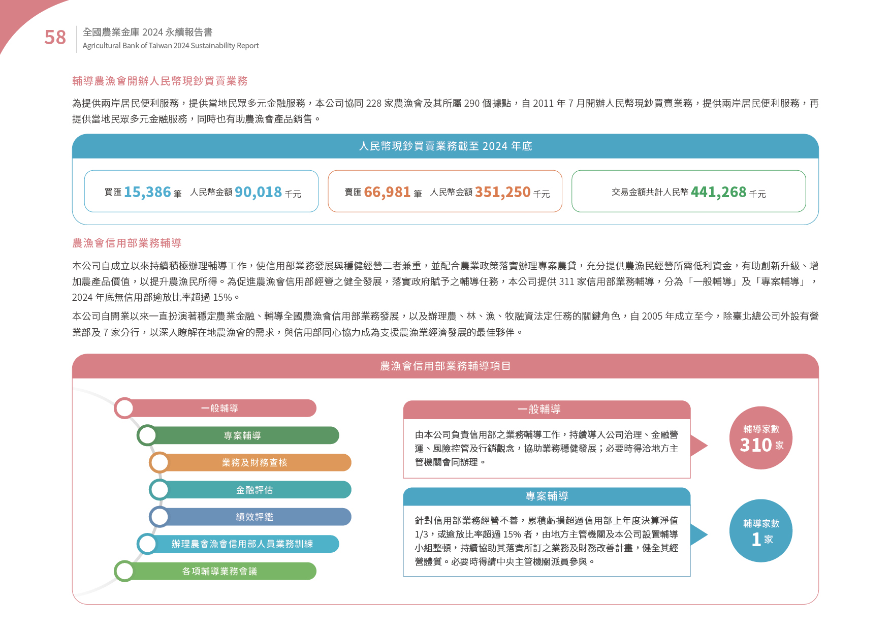The width and height of the screenshot is (891, 630).
Task: Click the blue circle showing 輔導家數 1 家
Action: (x=761, y=531)
